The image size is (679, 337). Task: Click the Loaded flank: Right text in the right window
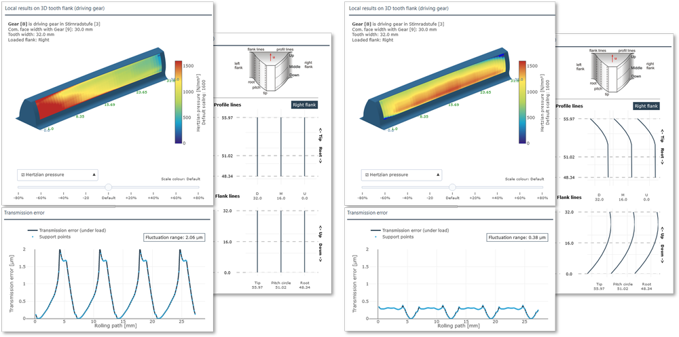tap(372, 39)
